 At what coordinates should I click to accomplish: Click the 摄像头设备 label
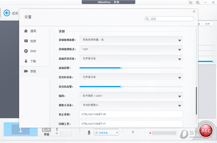(66, 105)
